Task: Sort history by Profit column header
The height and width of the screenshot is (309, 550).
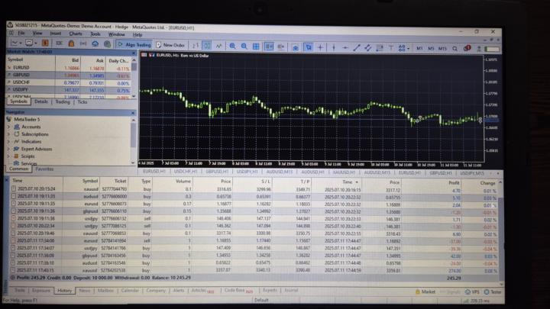Action: point(454,183)
